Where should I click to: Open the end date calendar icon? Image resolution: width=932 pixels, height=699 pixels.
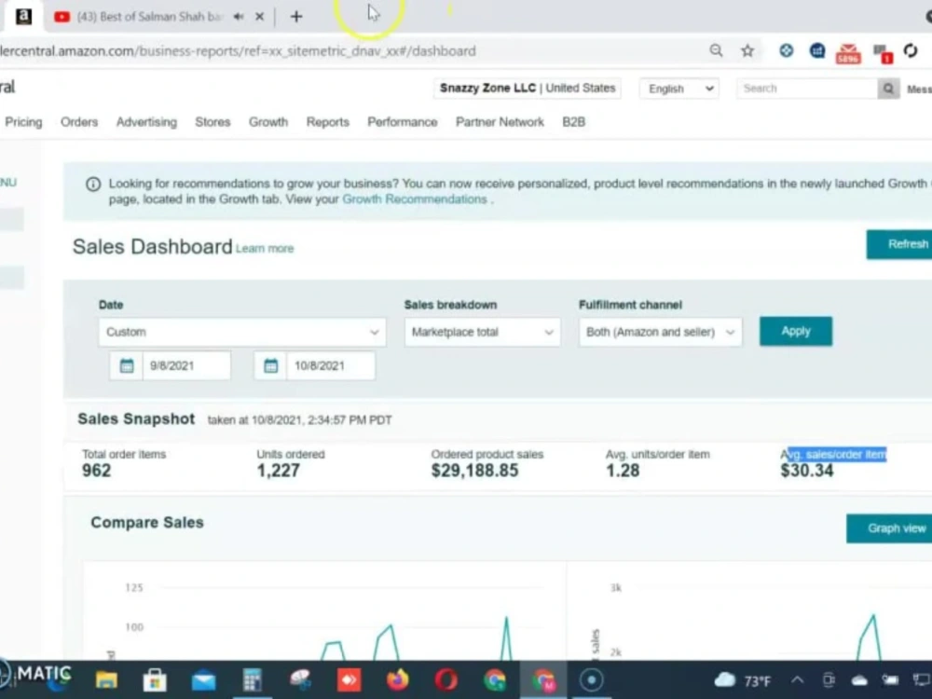[271, 365]
